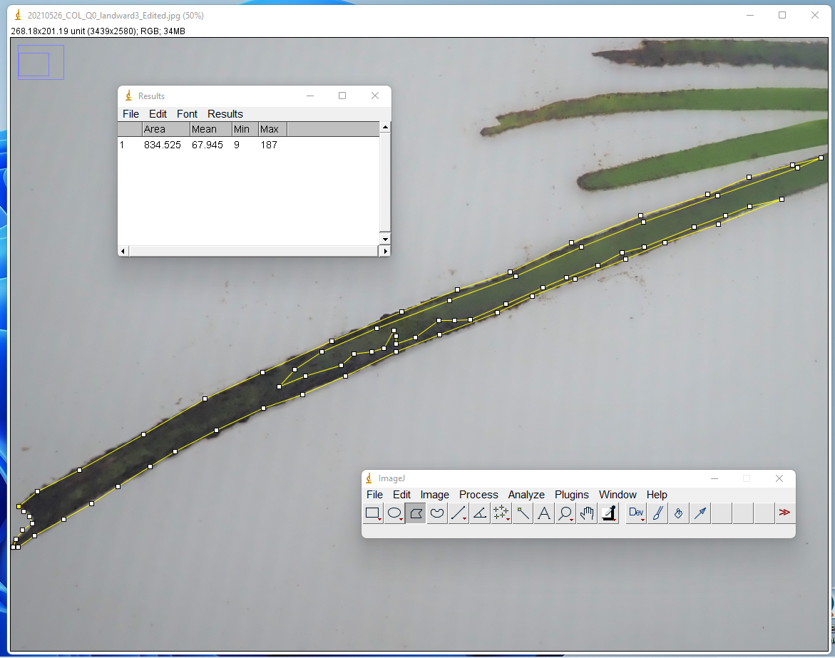Select the Multi-point tool
Image resolution: width=835 pixels, height=658 pixels.
tap(501, 513)
